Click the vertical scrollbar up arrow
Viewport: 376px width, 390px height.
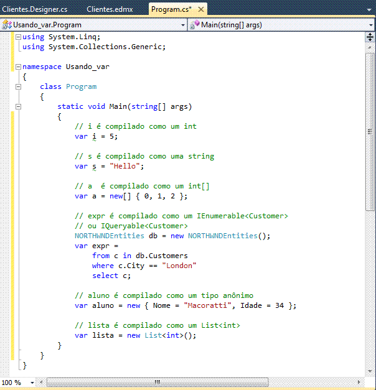pyautogui.click(x=370, y=47)
